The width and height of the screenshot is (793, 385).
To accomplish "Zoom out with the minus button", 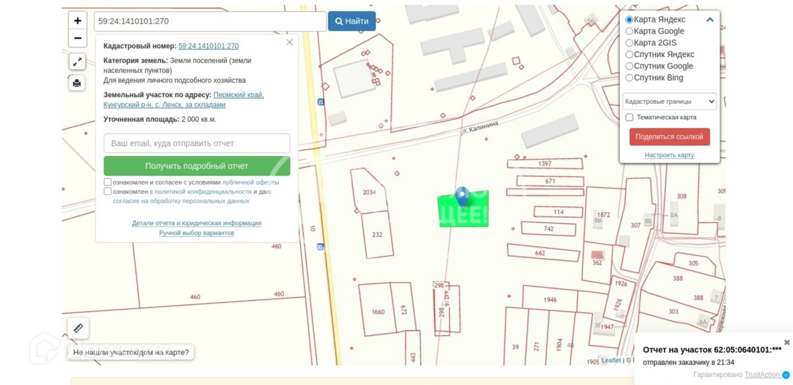I will coord(77,38).
